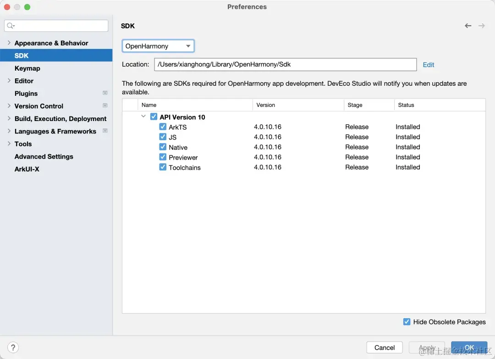Click the Version column header

(298, 105)
